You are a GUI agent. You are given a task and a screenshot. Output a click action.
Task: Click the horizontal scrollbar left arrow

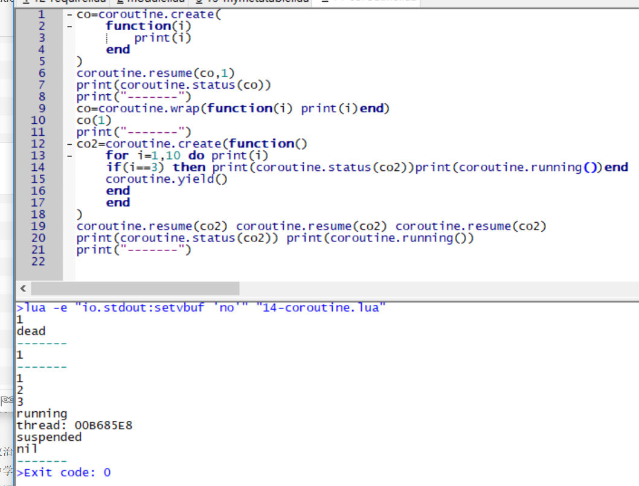coord(23,289)
